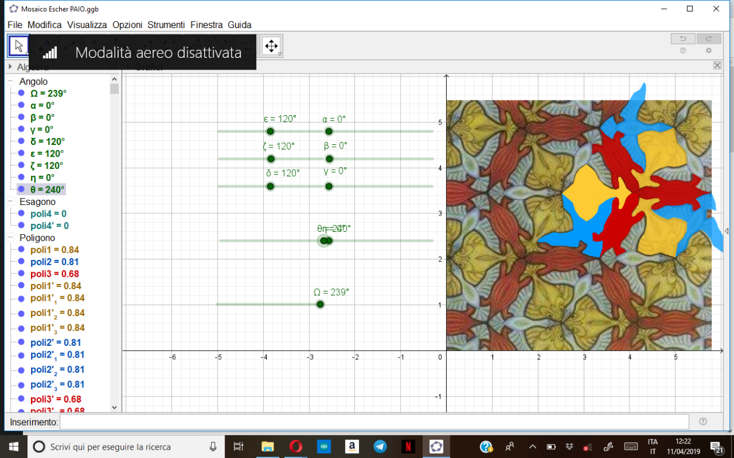Switch to the GeoGebra taskbar icon
The width and height of the screenshot is (734, 458).
tap(436, 447)
